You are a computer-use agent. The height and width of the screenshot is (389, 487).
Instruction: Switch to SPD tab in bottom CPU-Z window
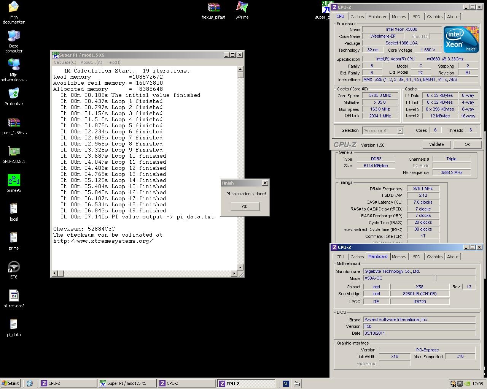pos(417,257)
